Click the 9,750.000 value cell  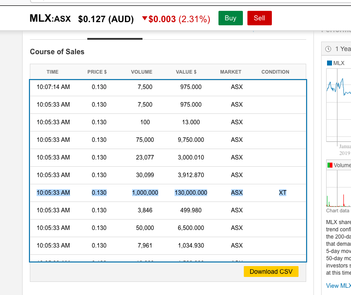coord(191,140)
